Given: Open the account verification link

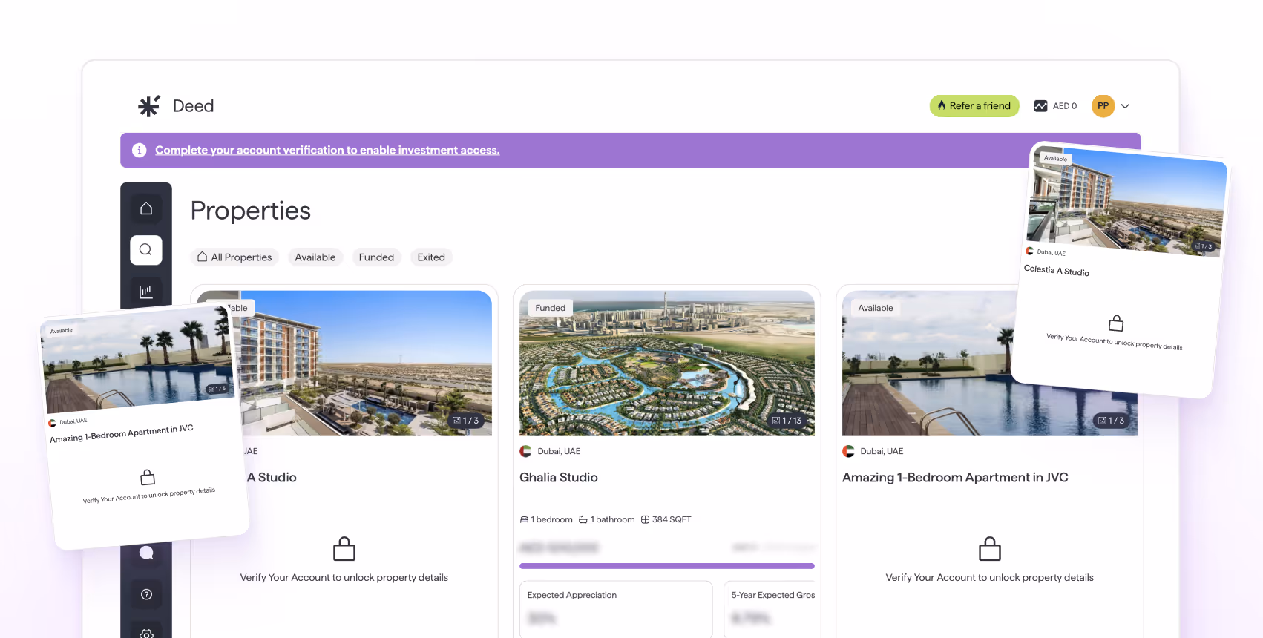Looking at the screenshot, I should [x=327, y=150].
